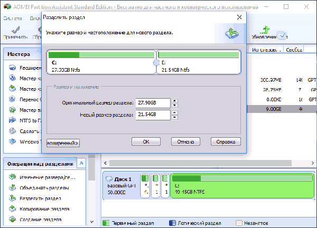Click the Обновление green arrow icon
Viewport: 317px width, 228px height.
click(x=265, y=30)
